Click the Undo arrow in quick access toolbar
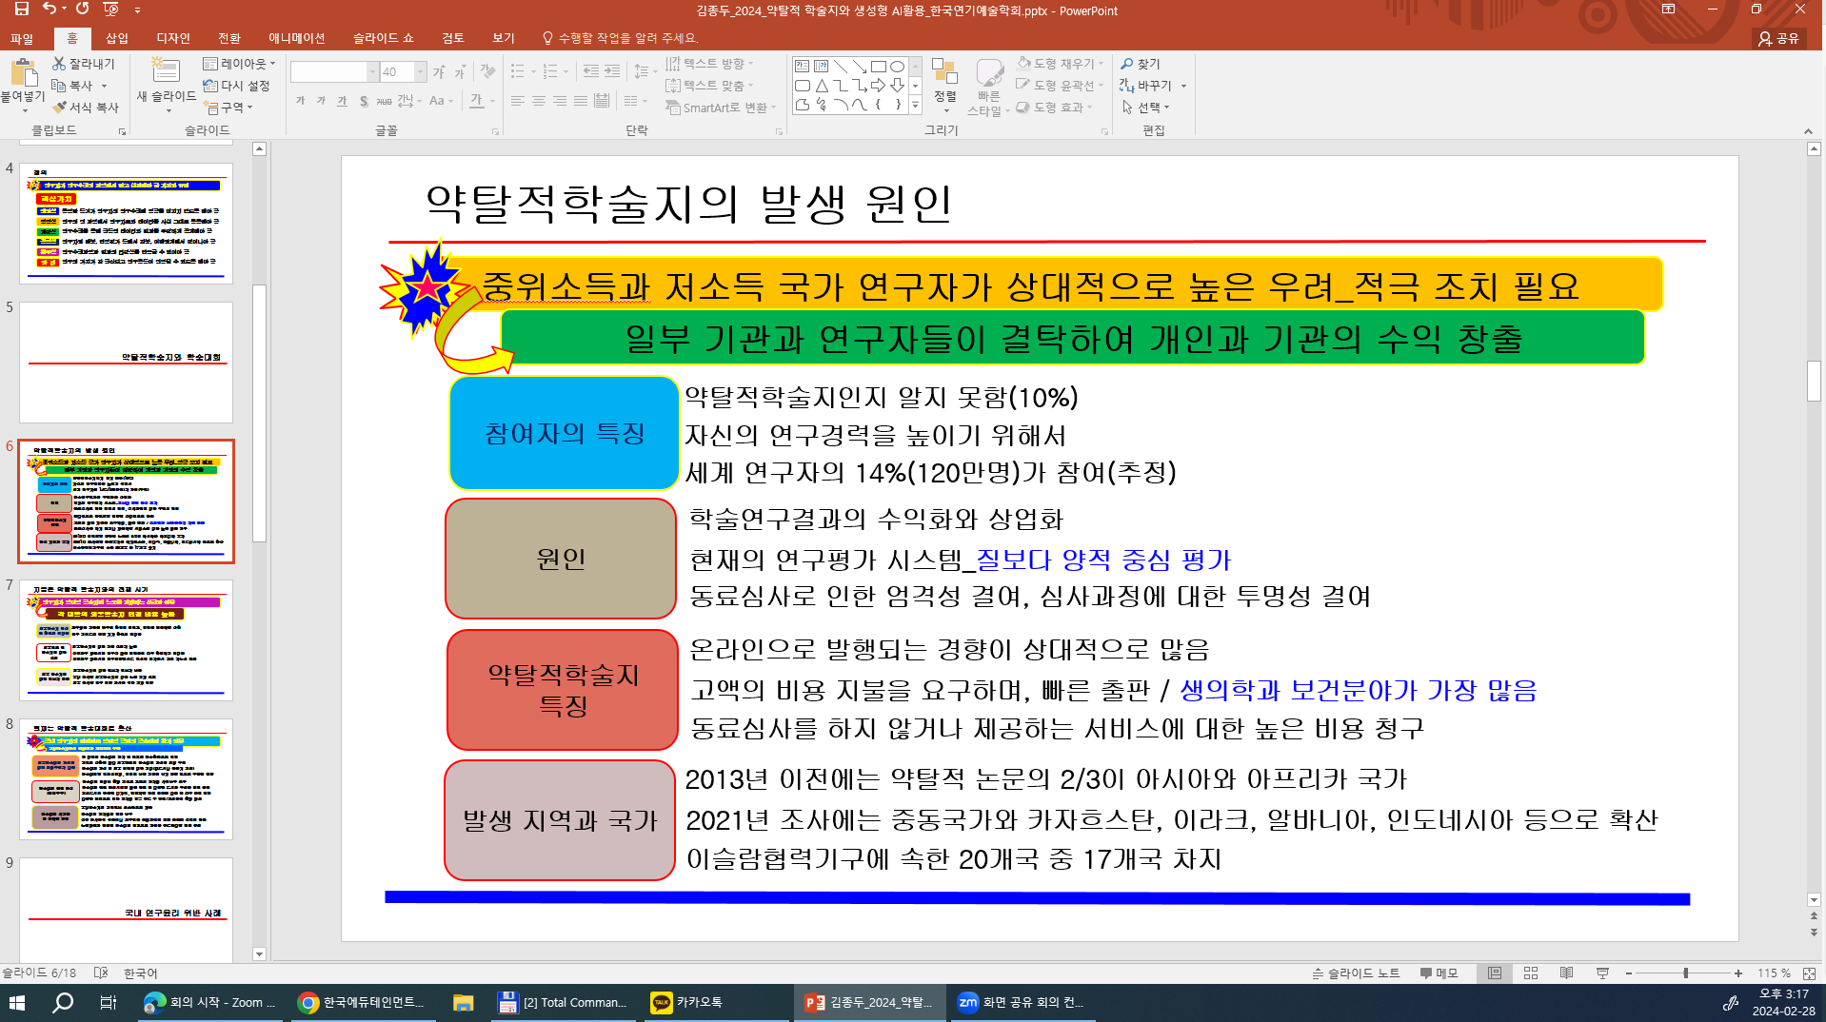 (x=50, y=10)
